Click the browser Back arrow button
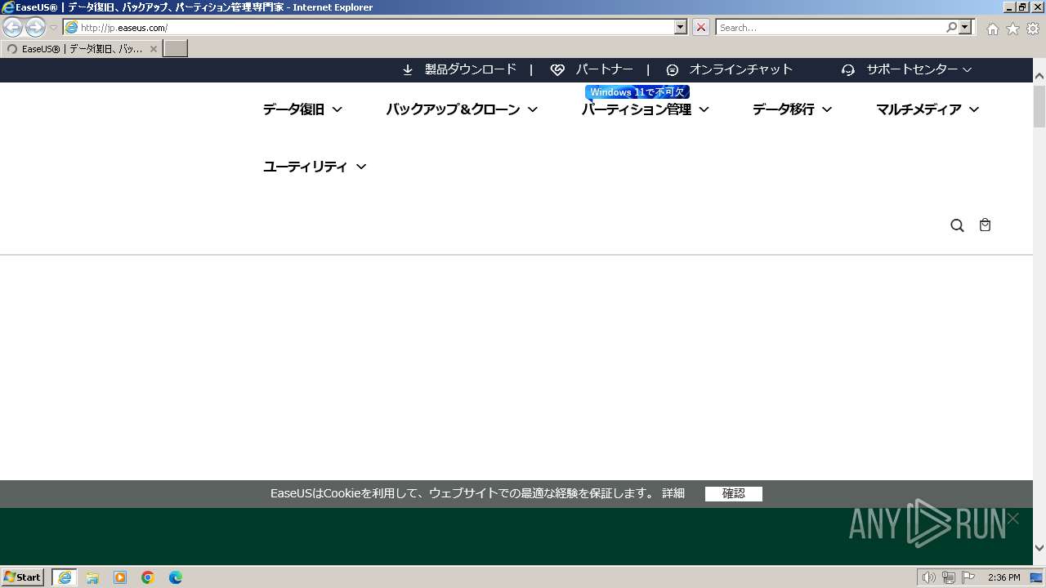Viewport: 1046px width, 588px height. coord(13,27)
